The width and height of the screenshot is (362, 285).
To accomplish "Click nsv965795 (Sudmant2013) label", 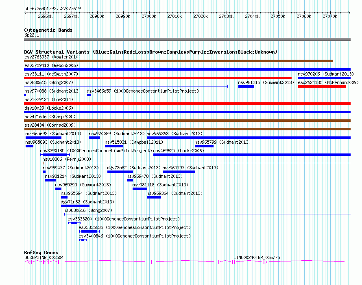I will click(83, 185).
